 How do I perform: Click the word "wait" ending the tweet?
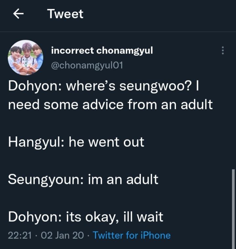(150, 217)
